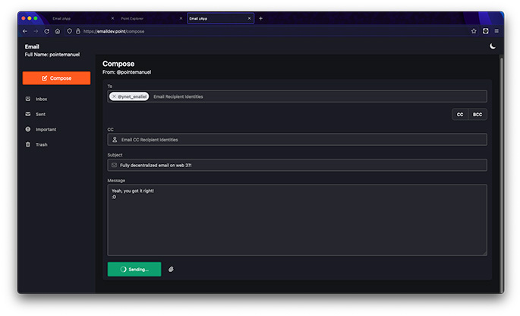Close the Point Explorer tab
520x316 pixels.
[181, 18]
